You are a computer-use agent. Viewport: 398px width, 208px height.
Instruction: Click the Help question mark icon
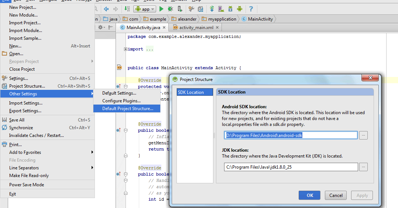click(x=251, y=9)
